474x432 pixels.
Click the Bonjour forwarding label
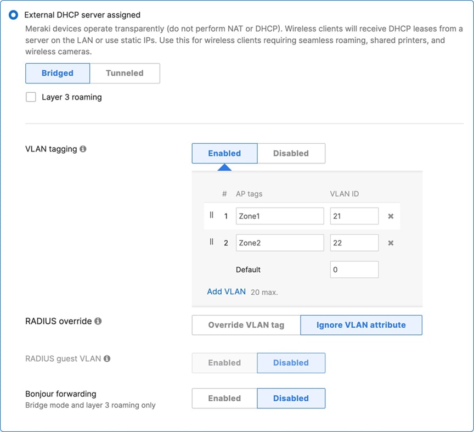[x=61, y=394]
